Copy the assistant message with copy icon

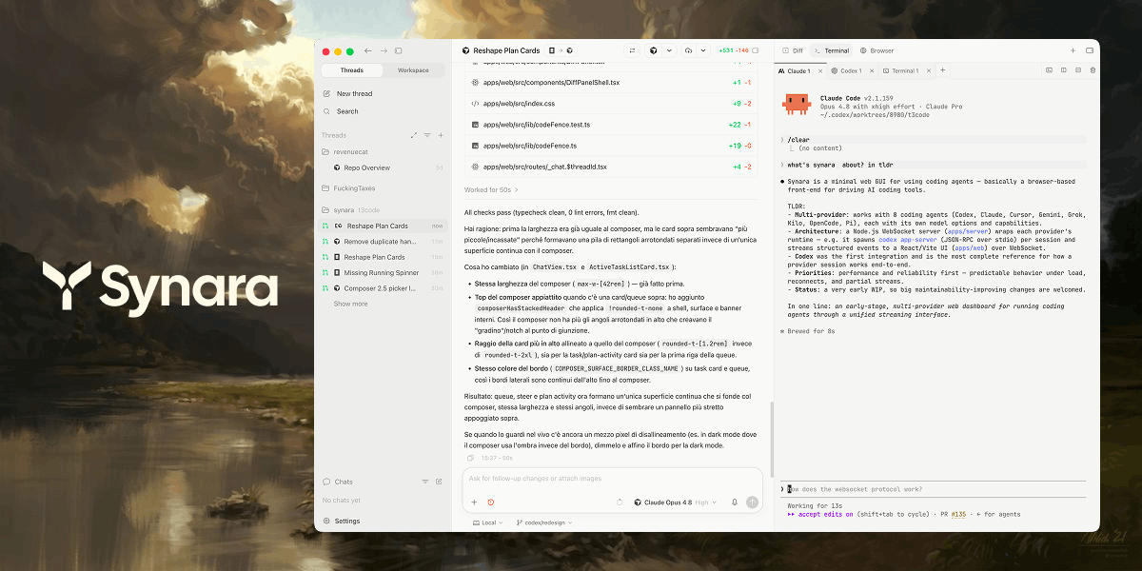(470, 458)
